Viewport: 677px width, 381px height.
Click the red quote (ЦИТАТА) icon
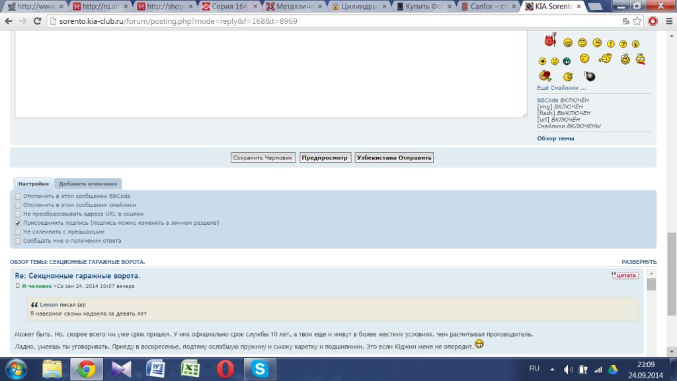pos(625,275)
